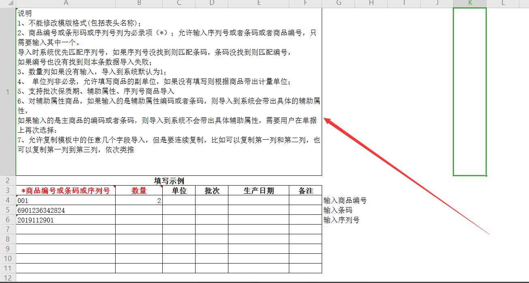Click the empty 数量 cell in row 5

pyautogui.click(x=139, y=210)
